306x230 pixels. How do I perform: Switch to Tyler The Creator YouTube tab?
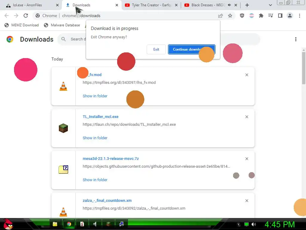pyautogui.click(x=152, y=5)
